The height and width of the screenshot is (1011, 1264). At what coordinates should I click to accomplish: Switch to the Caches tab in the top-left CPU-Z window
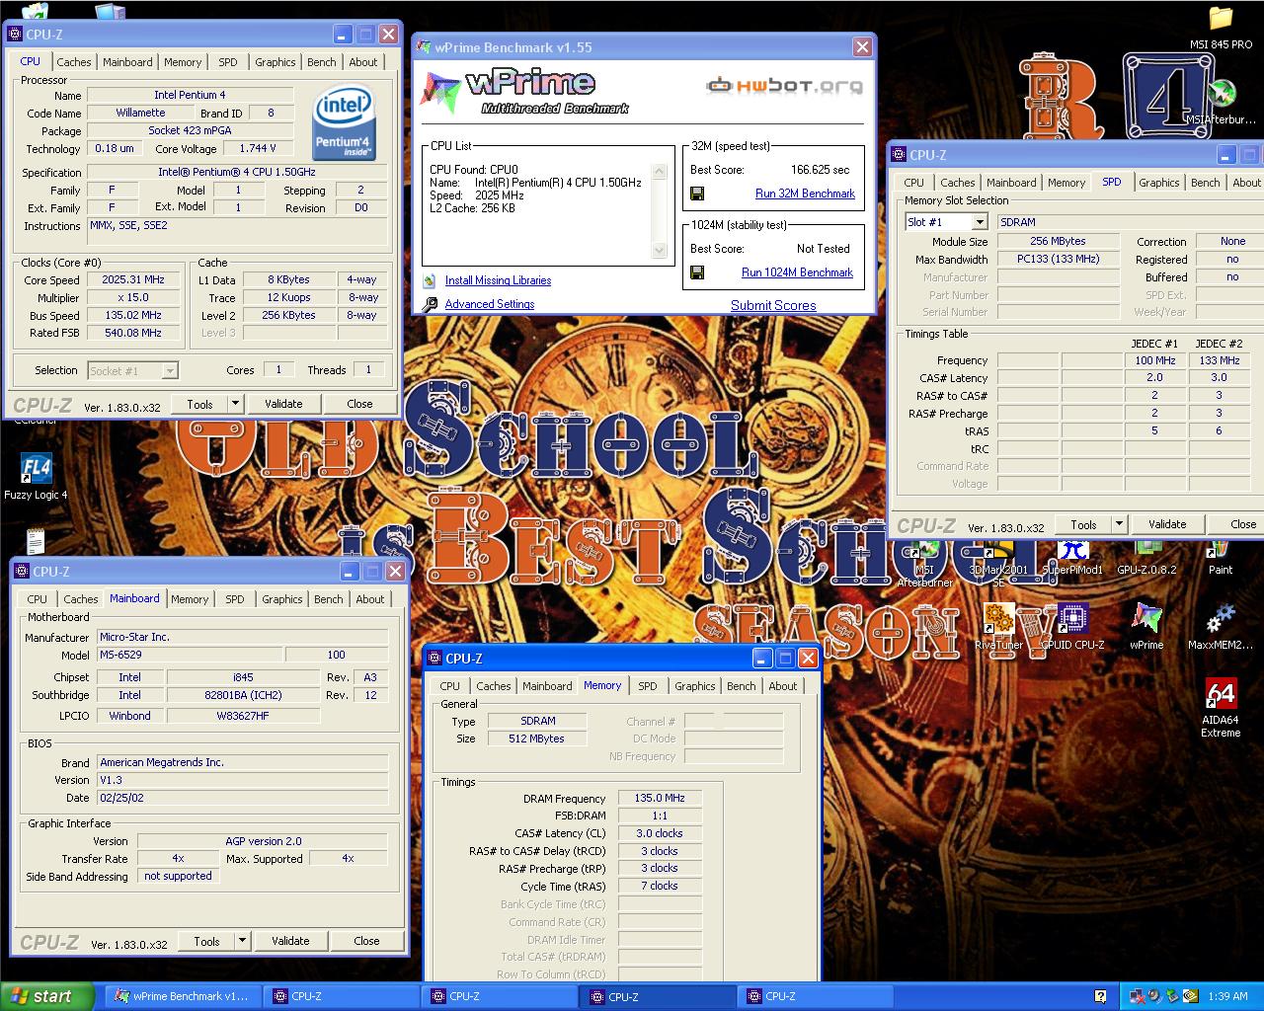pos(73,61)
